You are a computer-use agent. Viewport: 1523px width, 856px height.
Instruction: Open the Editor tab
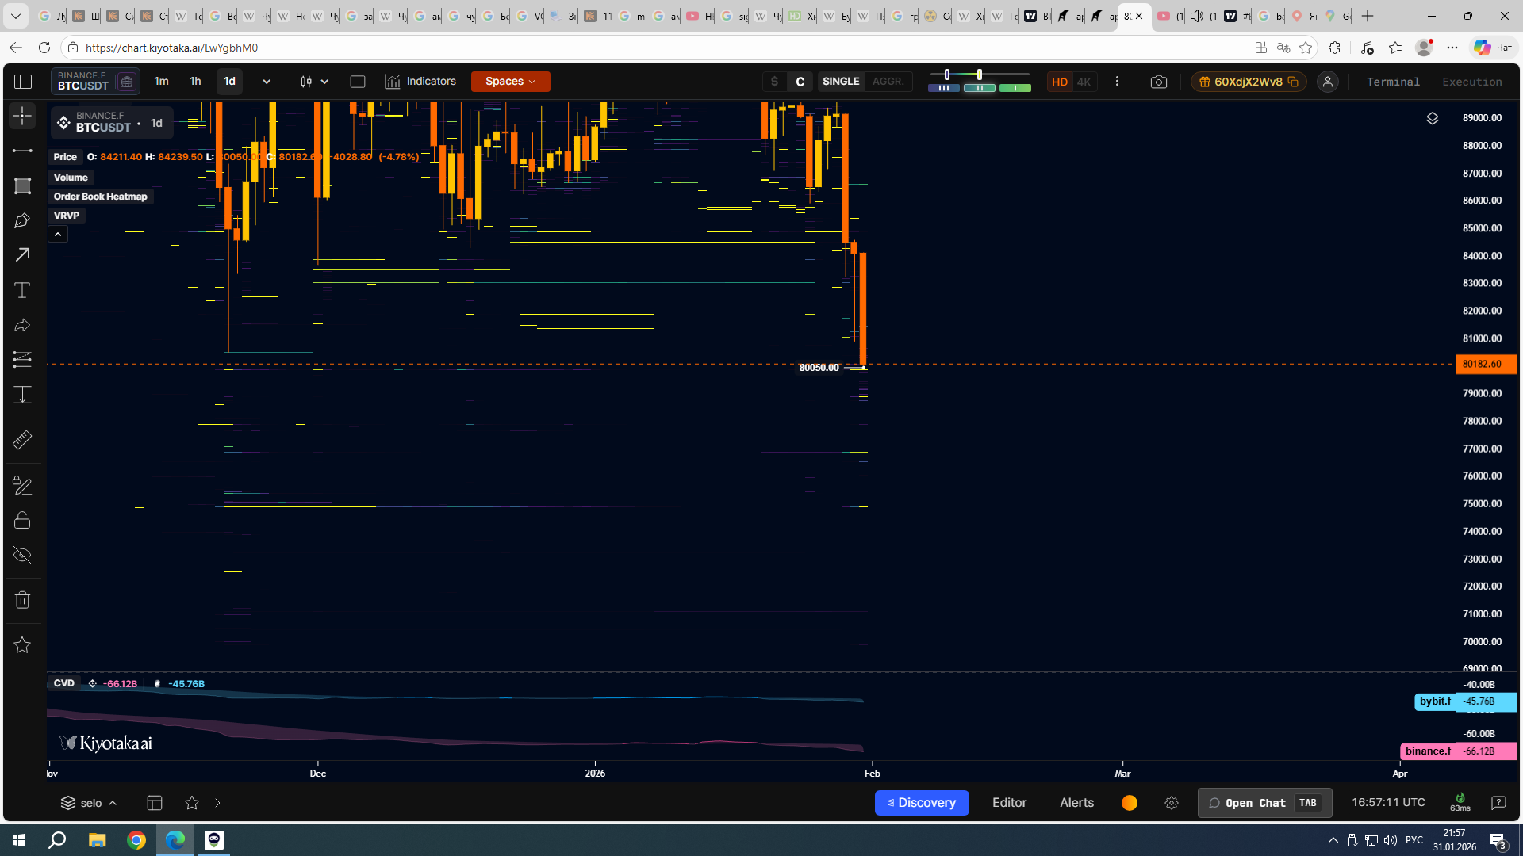pyautogui.click(x=1009, y=803)
